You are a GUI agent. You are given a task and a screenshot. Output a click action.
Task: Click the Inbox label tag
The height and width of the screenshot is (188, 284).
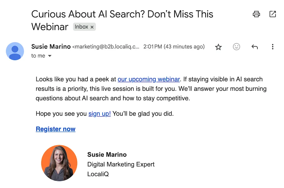[x=81, y=27]
